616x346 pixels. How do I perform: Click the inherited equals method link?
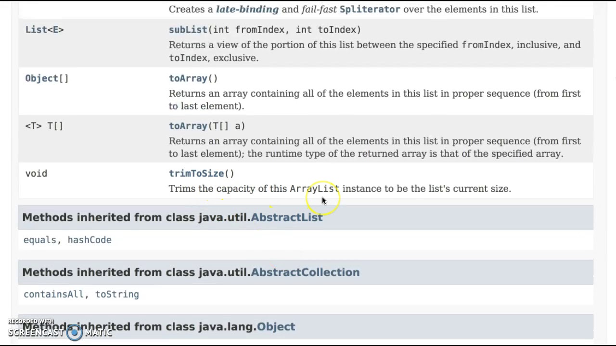40,240
